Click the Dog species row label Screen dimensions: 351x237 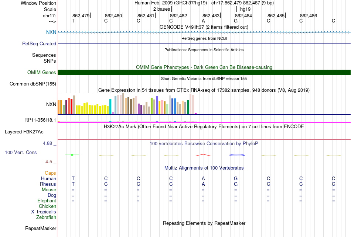pyautogui.click(x=52, y=195)
